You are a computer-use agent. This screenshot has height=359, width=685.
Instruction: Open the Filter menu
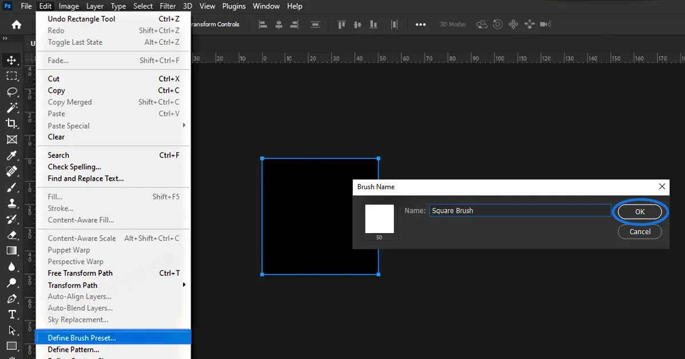click(168, 6)
